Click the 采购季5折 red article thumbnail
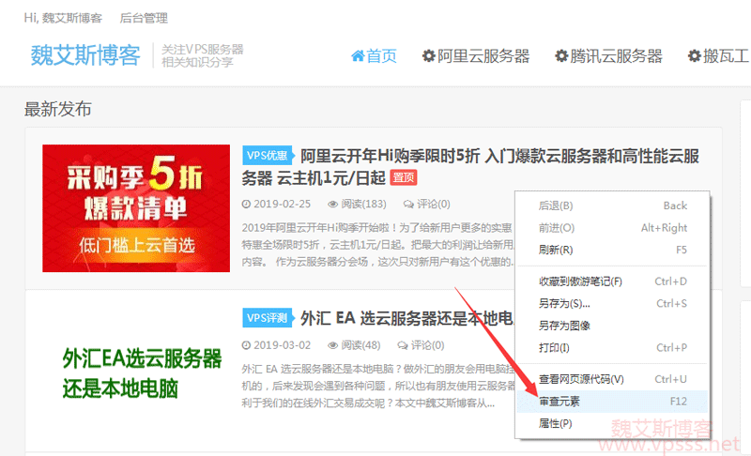 tap(136, 208)
